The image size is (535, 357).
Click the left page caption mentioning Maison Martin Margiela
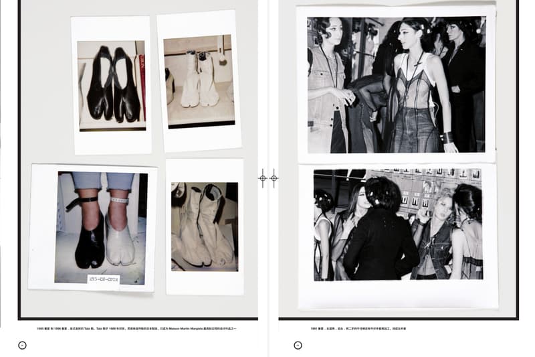pyautogui.click(x=136, y=329)
